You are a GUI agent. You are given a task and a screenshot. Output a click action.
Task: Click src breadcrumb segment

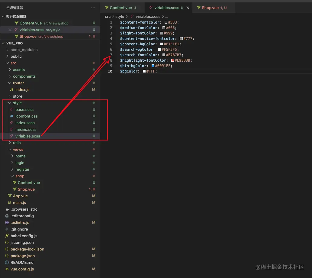point(108,17)
